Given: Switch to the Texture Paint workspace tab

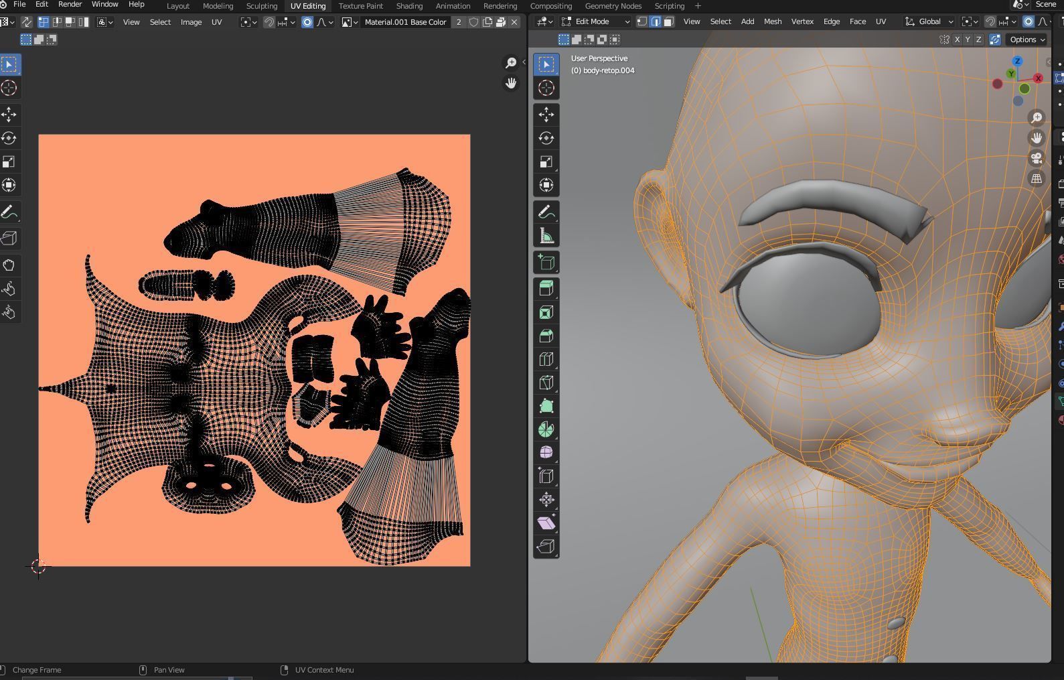Looking at the screenshot, I should coord(361,6).
